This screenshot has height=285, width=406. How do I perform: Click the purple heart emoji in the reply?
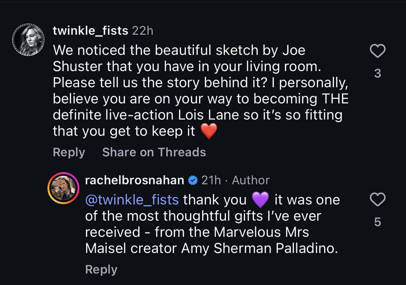260,200
